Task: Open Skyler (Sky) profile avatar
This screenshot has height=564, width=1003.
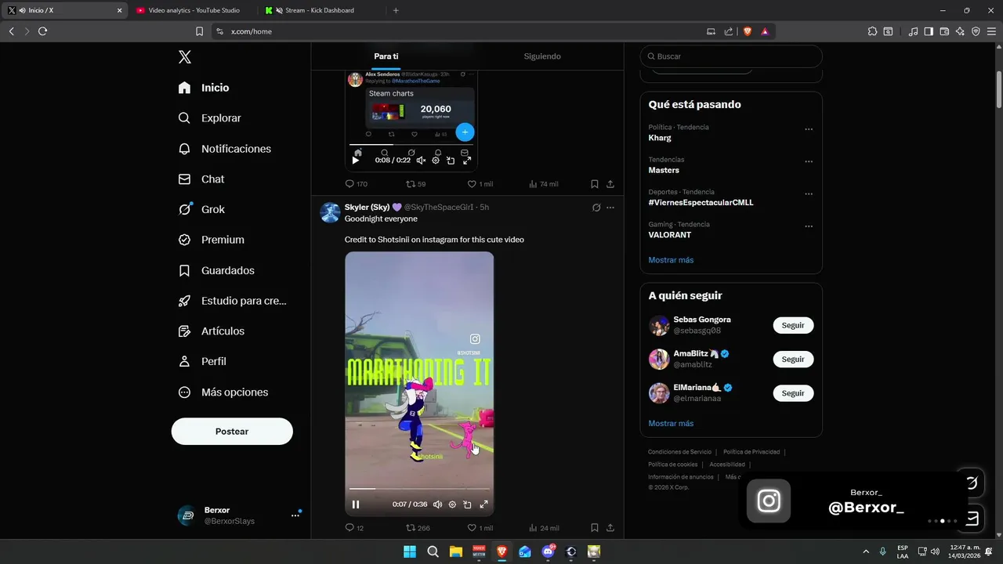Action: (330, 212)
